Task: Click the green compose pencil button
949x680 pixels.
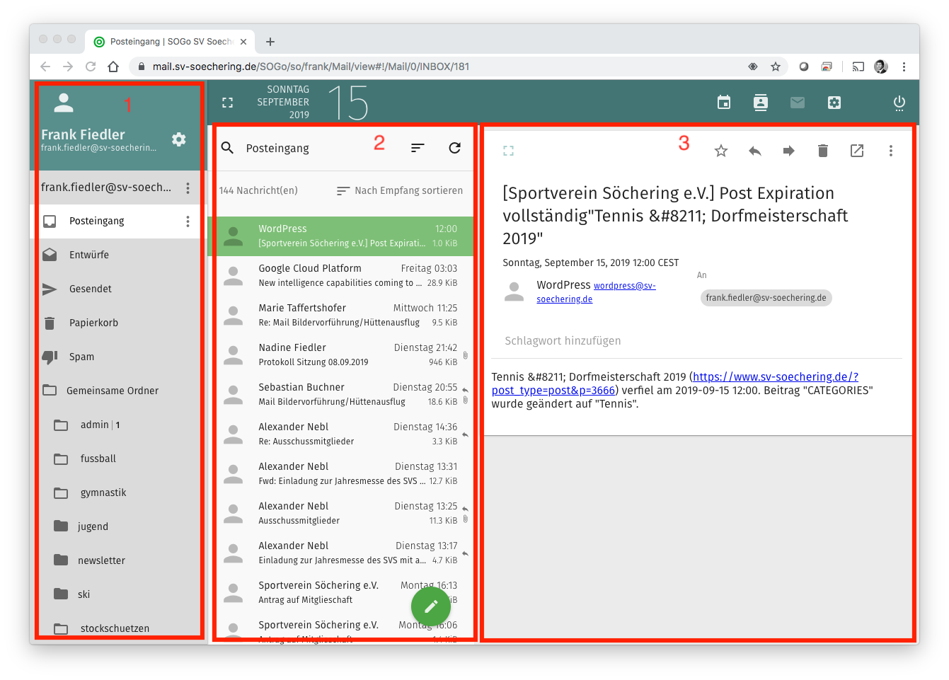Action: click(430, 606)
